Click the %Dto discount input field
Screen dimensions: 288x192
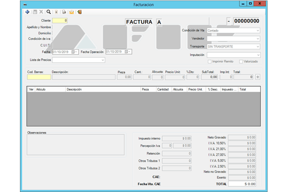[193, 77]
